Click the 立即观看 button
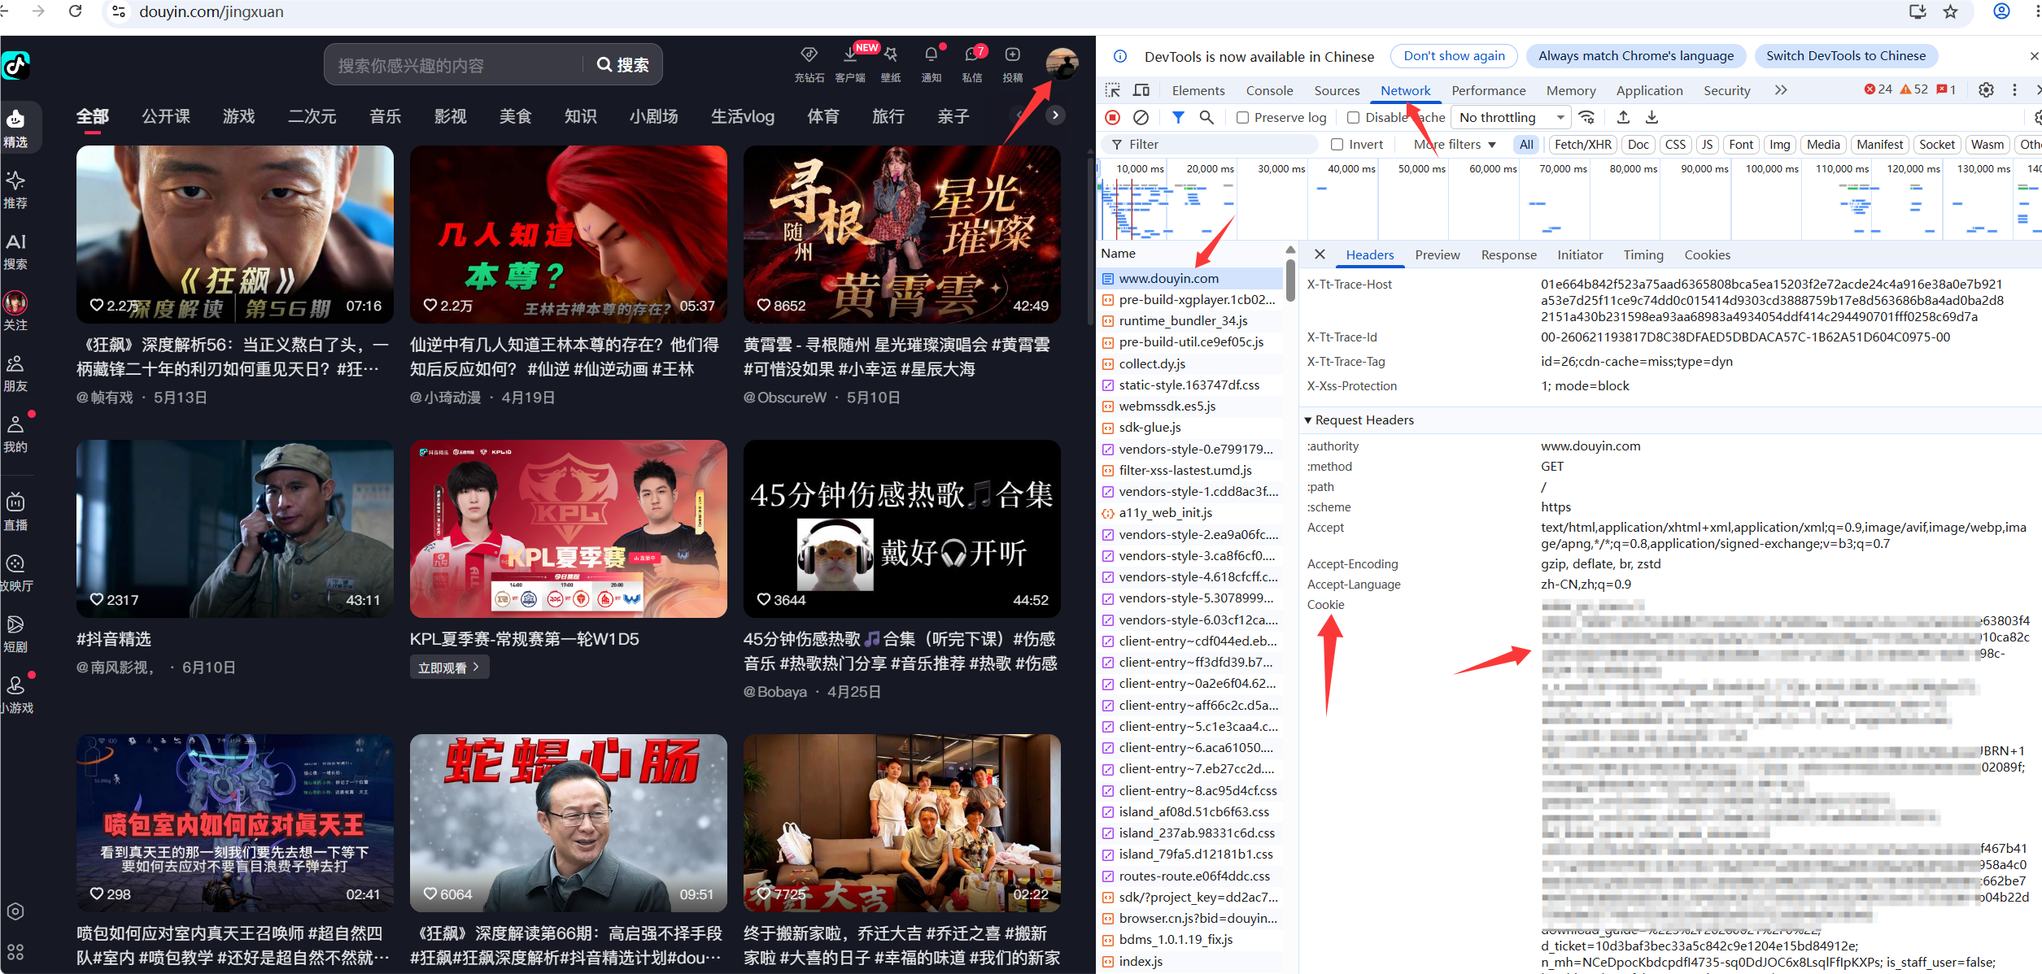Image resolution: width=2042 pixels, height=974 pixels. click(448, 667)
